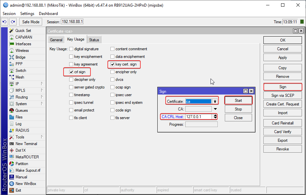Open PPP sidebar icon

tap(12, 64)
